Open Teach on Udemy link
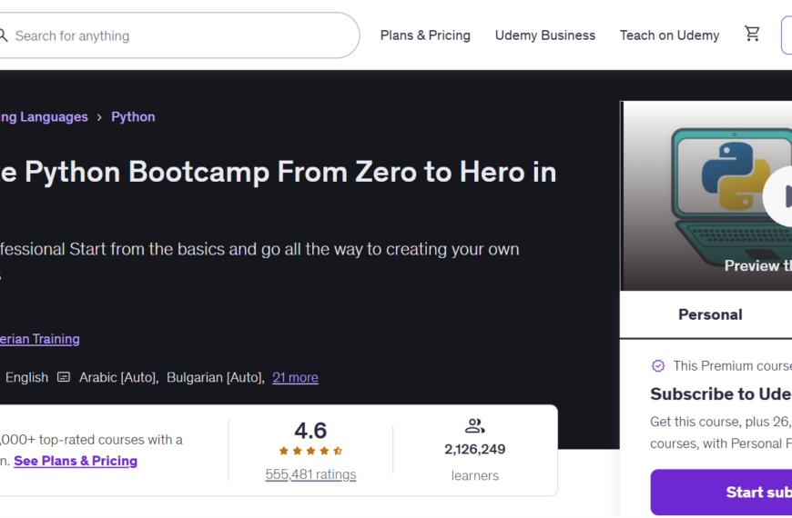 click(669, 35)
